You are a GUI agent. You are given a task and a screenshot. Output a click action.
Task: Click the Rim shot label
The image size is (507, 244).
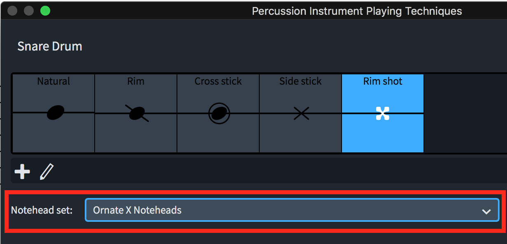click(383, 81)
